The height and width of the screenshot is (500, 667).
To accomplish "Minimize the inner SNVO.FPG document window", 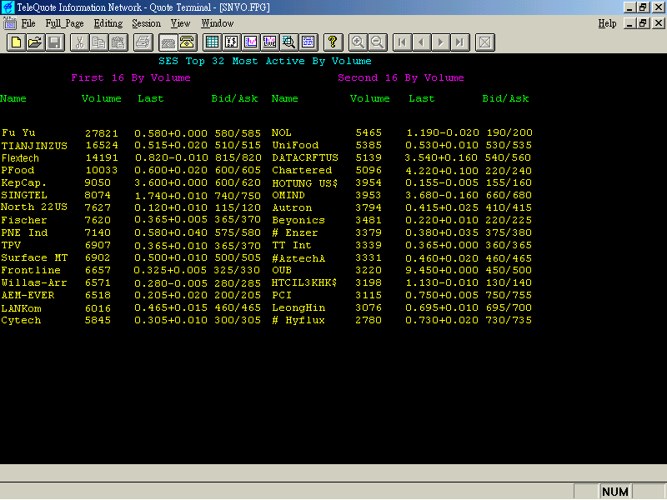I will point(629,23).
